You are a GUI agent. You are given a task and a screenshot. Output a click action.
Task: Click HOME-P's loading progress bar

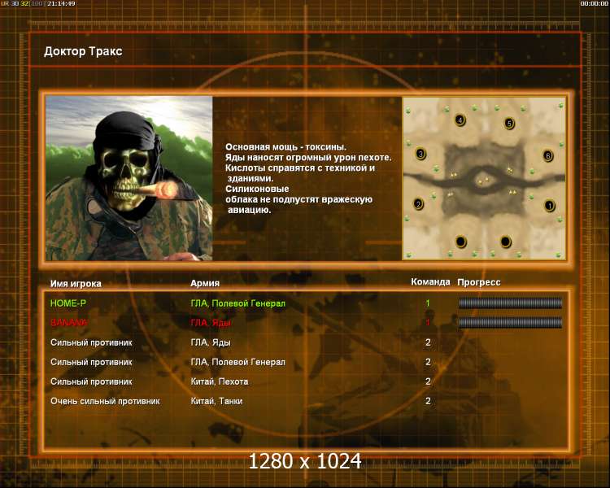(x=510, y=303)
